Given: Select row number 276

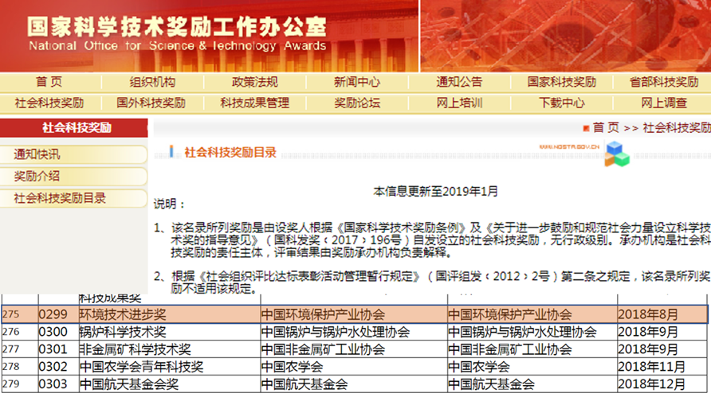Looking at the screenshot, I should point(19,332).
